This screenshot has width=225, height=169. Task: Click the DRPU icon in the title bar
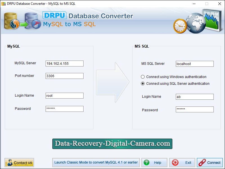(3, 4)
